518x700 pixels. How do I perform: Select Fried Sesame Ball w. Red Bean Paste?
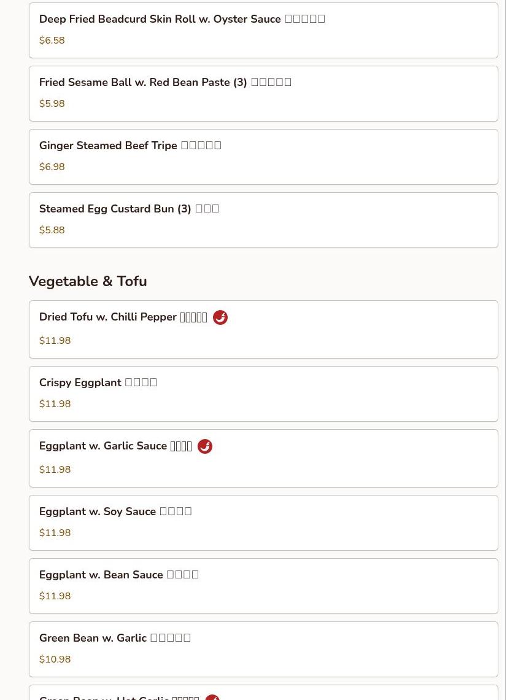coord(263,94)
